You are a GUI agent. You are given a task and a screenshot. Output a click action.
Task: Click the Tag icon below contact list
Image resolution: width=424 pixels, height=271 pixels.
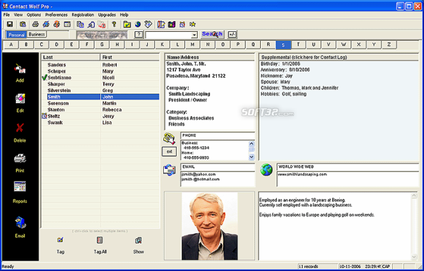tap(61, 240)
